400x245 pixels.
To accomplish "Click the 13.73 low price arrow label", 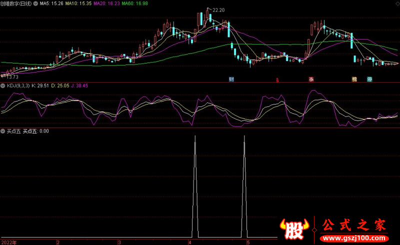I will [10, 76].
